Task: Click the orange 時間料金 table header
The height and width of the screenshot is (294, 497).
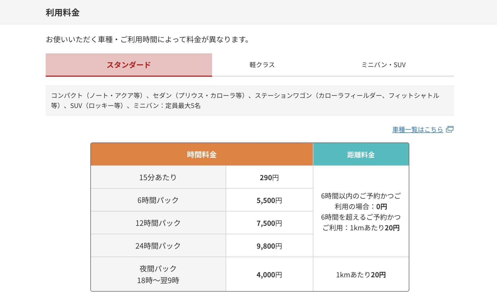Action: point(202,155)
